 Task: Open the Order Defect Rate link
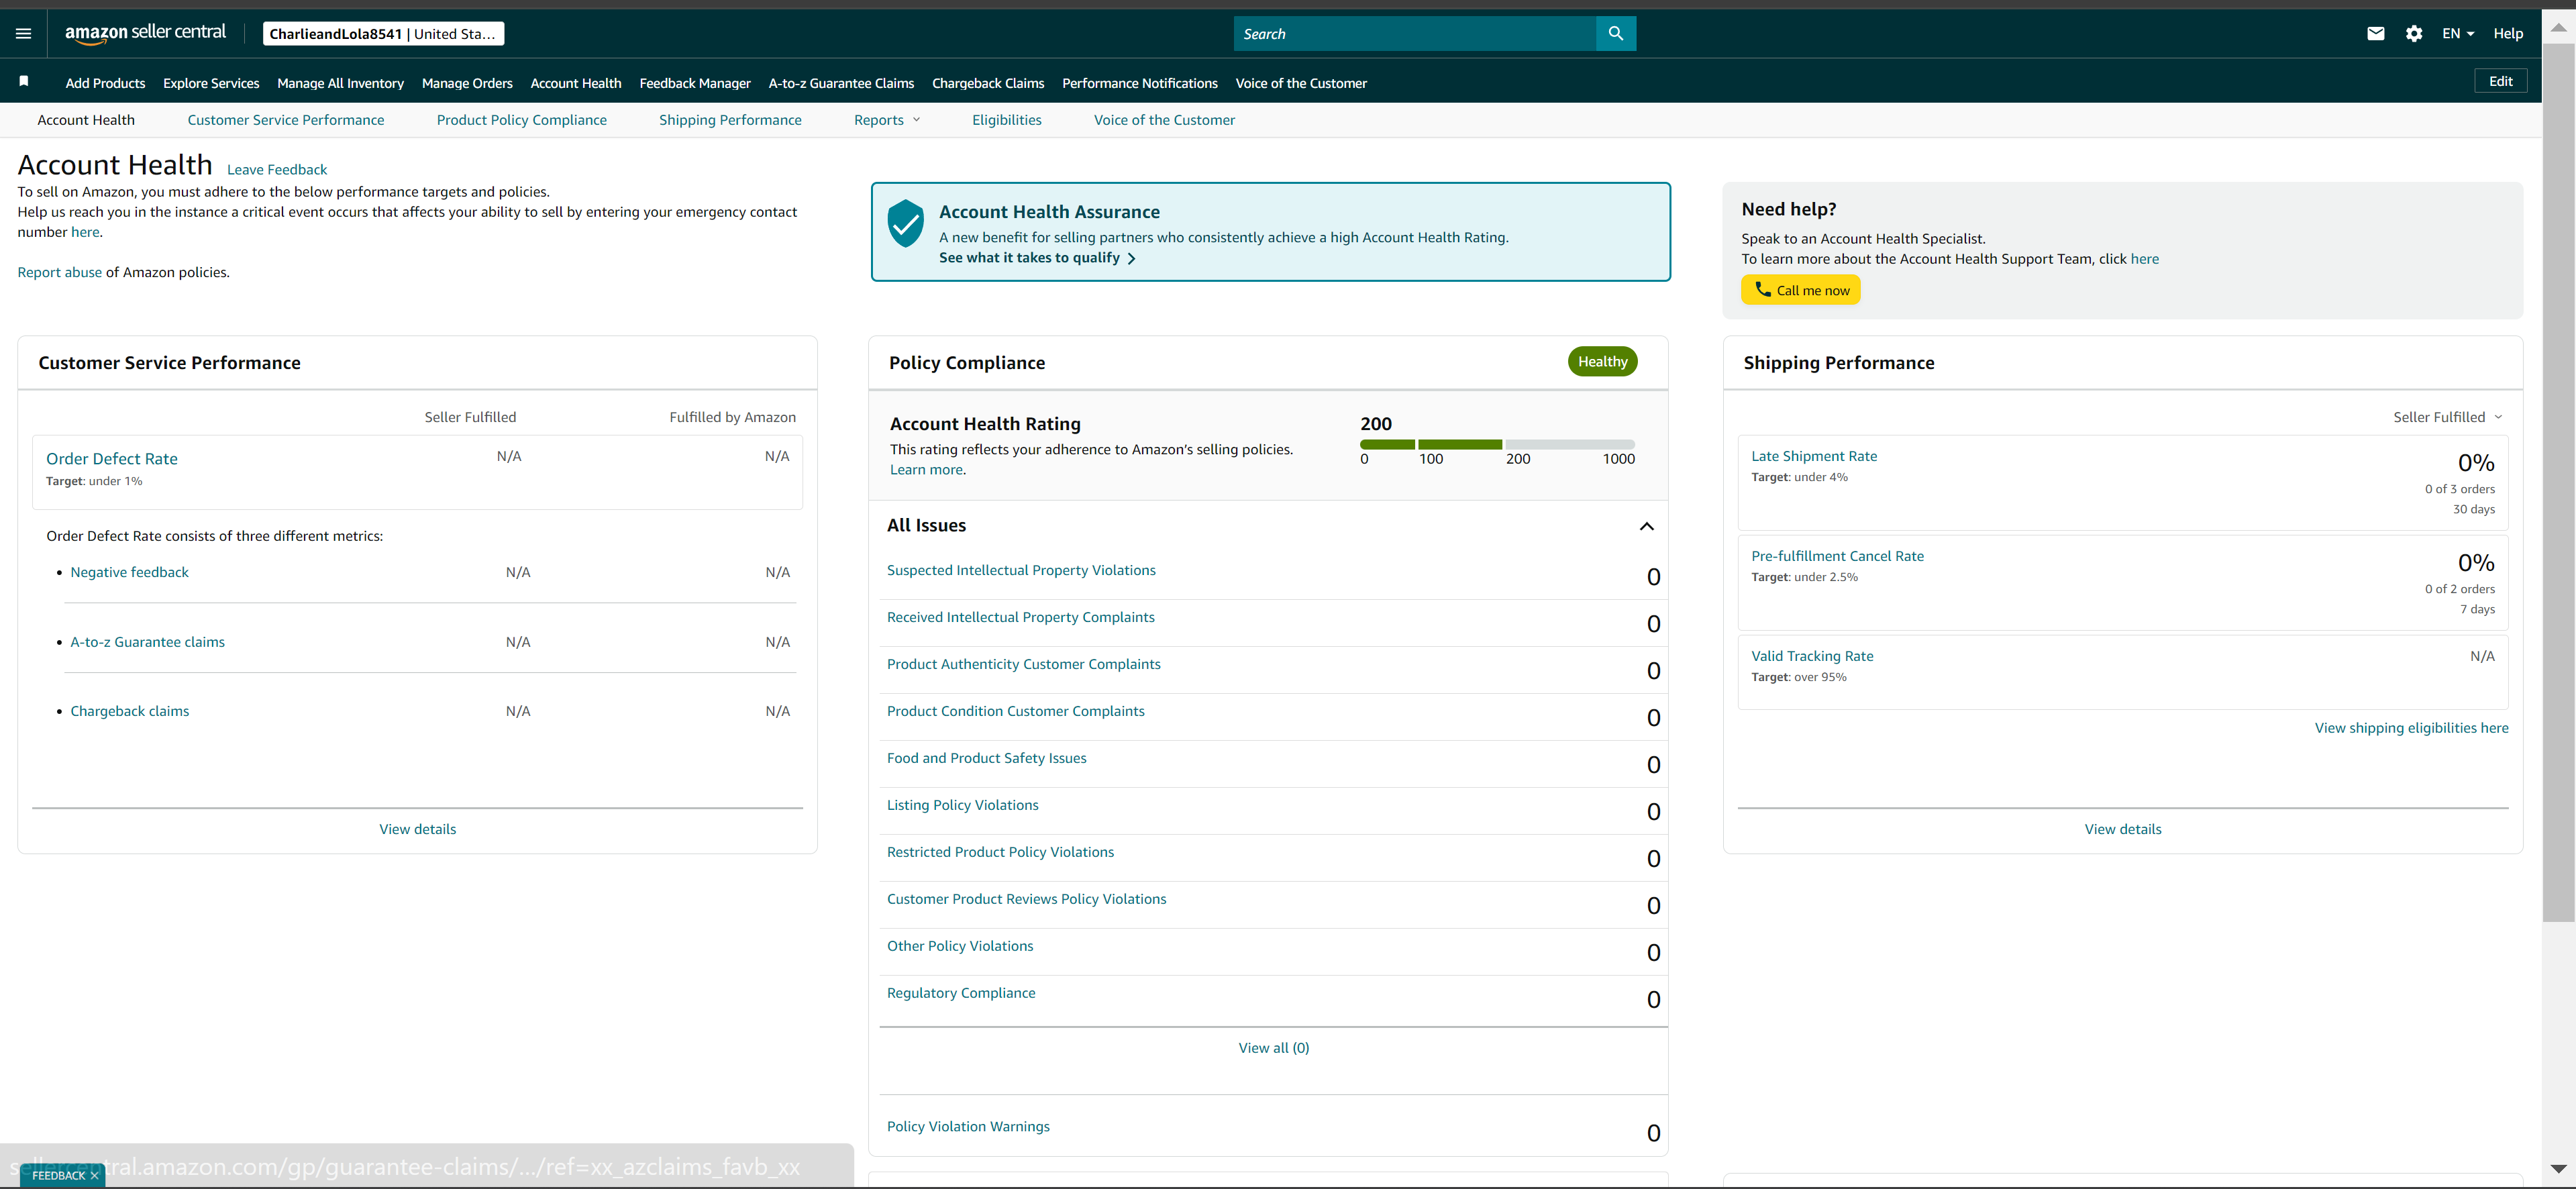click(x=112, y=459)
